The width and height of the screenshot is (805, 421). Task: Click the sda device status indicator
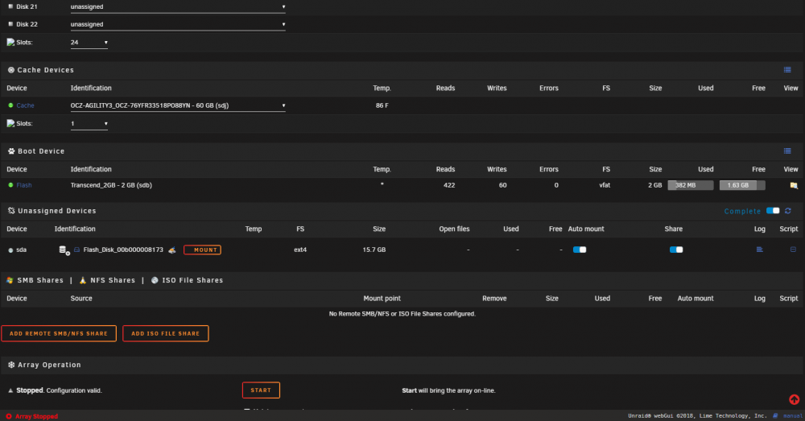[x=10, y=250]
